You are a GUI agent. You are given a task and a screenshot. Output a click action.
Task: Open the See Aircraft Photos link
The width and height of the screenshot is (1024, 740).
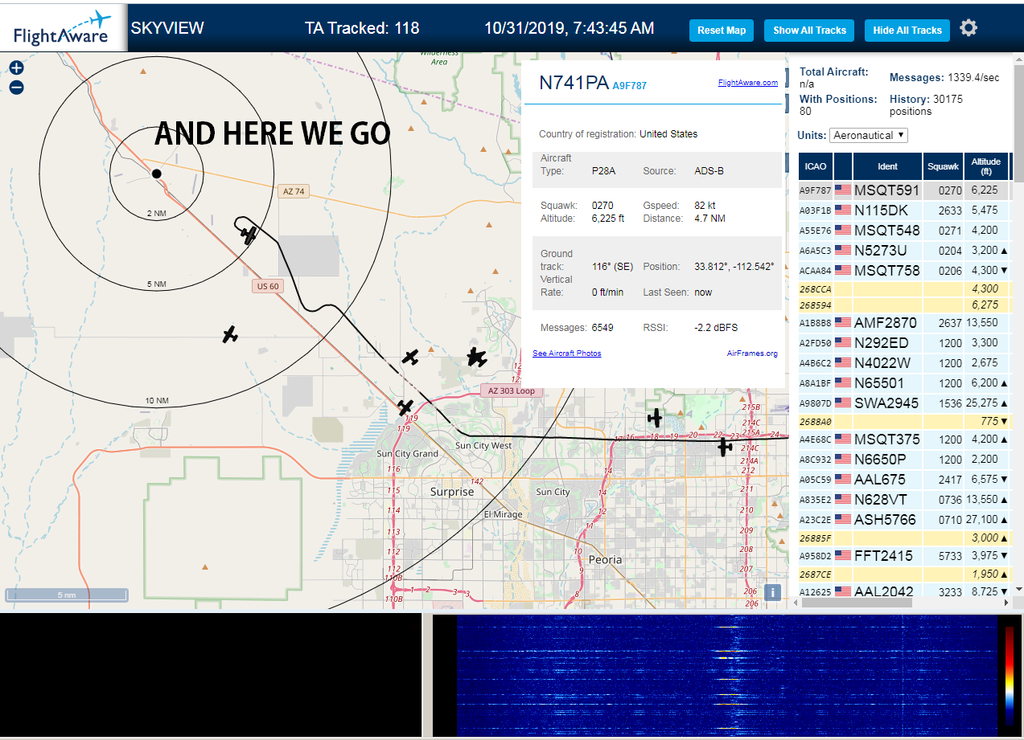click(566, 354)
